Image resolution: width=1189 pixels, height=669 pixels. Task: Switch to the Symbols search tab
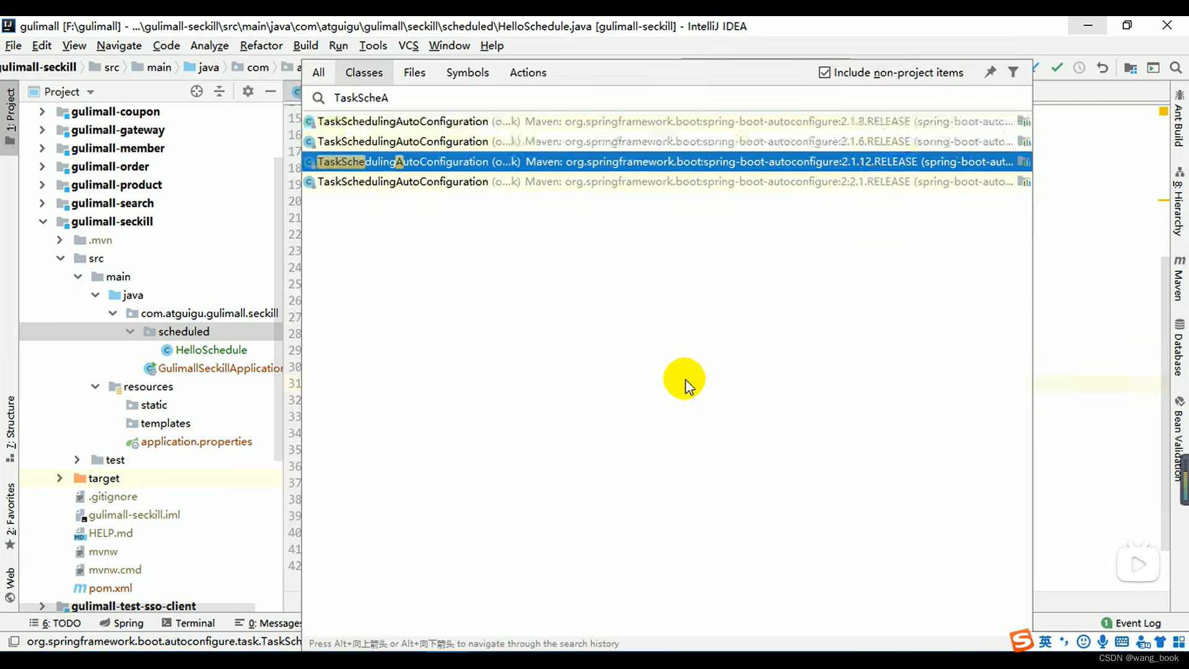tap(468, 72)
